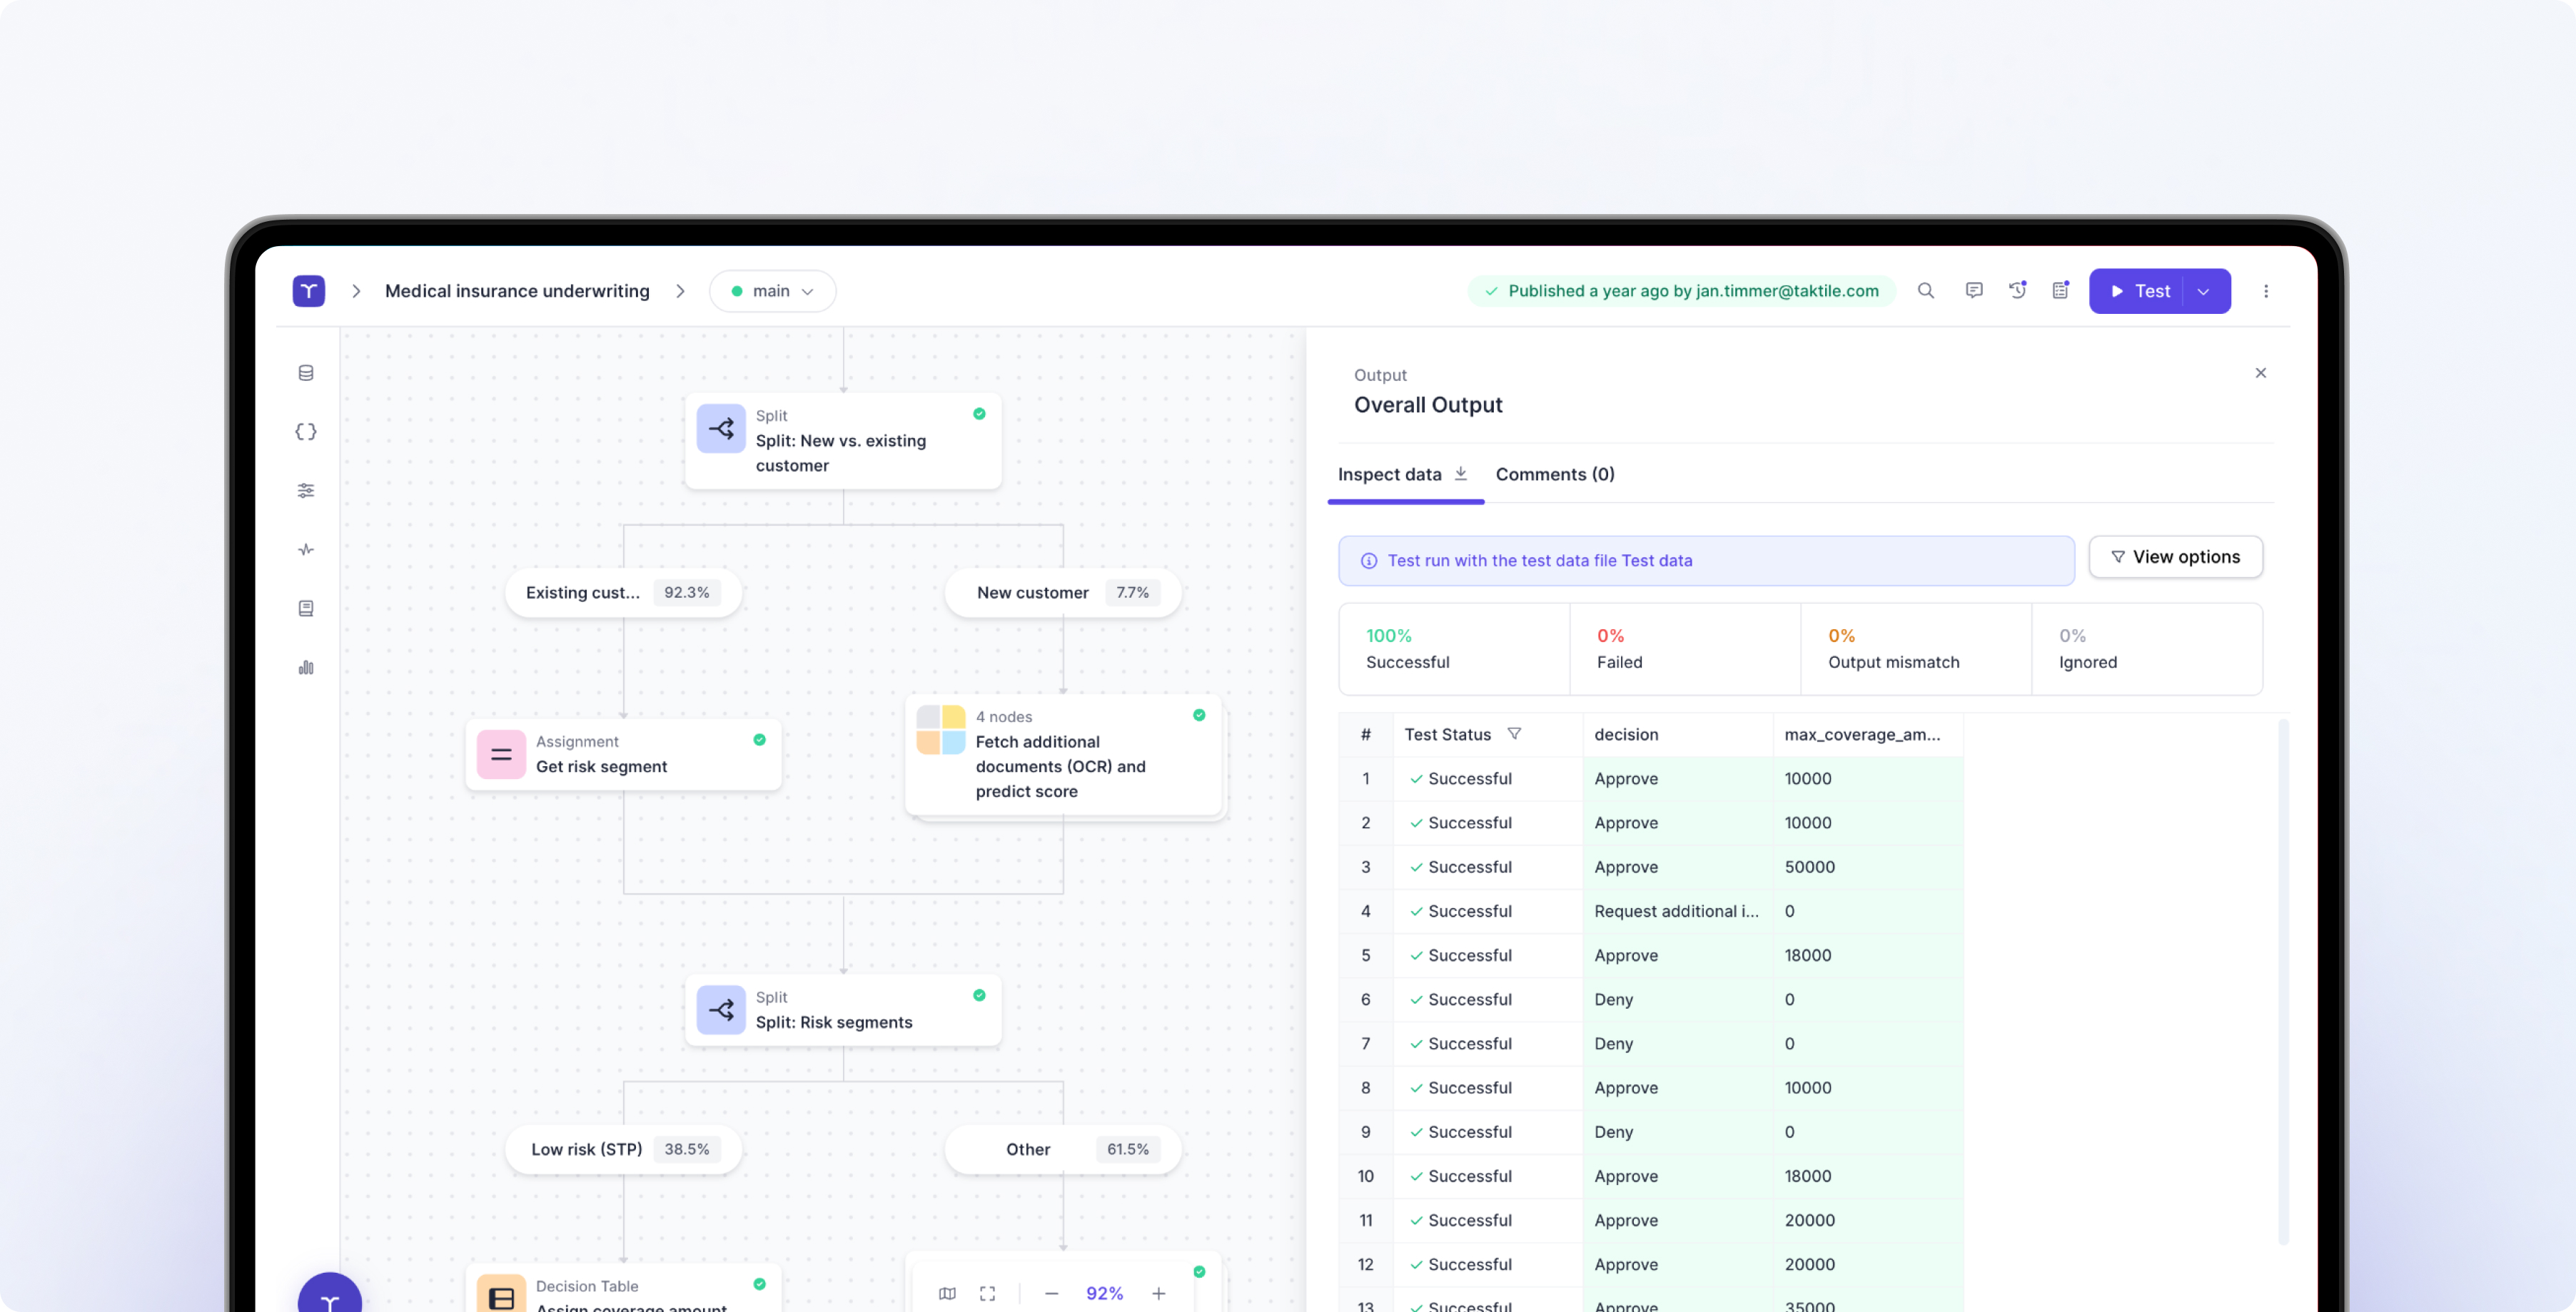
Task: Open the curly braces schema icon
Action: [x=306, y=432]
